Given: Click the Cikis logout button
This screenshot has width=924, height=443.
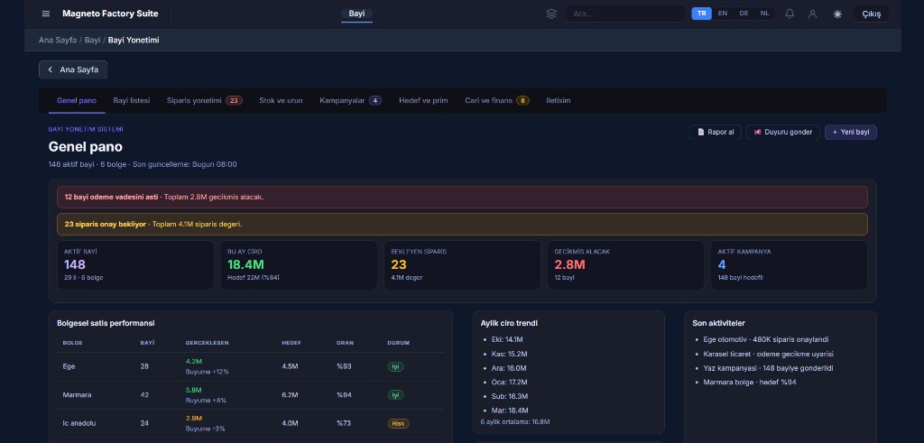Looking at the screenshot, I should [871, 14].
